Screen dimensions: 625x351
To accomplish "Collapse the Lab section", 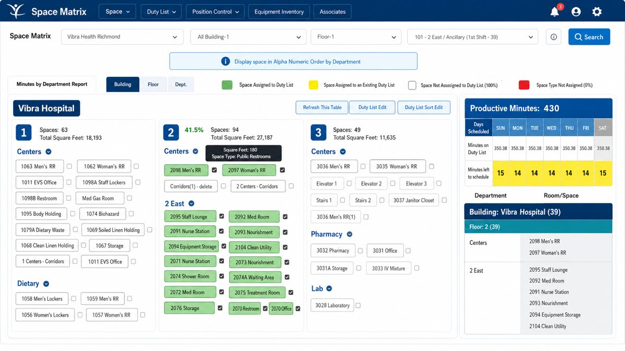I will (x=329, y=289).
